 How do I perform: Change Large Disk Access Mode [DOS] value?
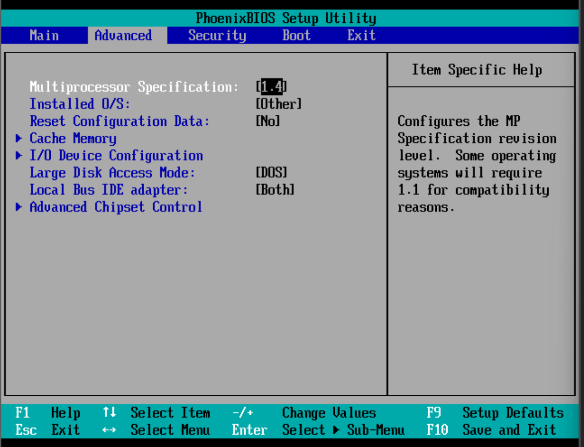click(x=271, y=173)
